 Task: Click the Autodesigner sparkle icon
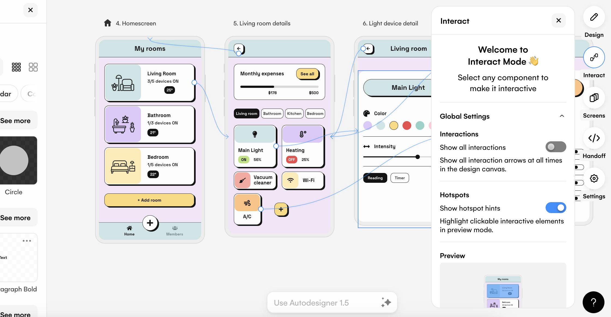click(386, 302)
